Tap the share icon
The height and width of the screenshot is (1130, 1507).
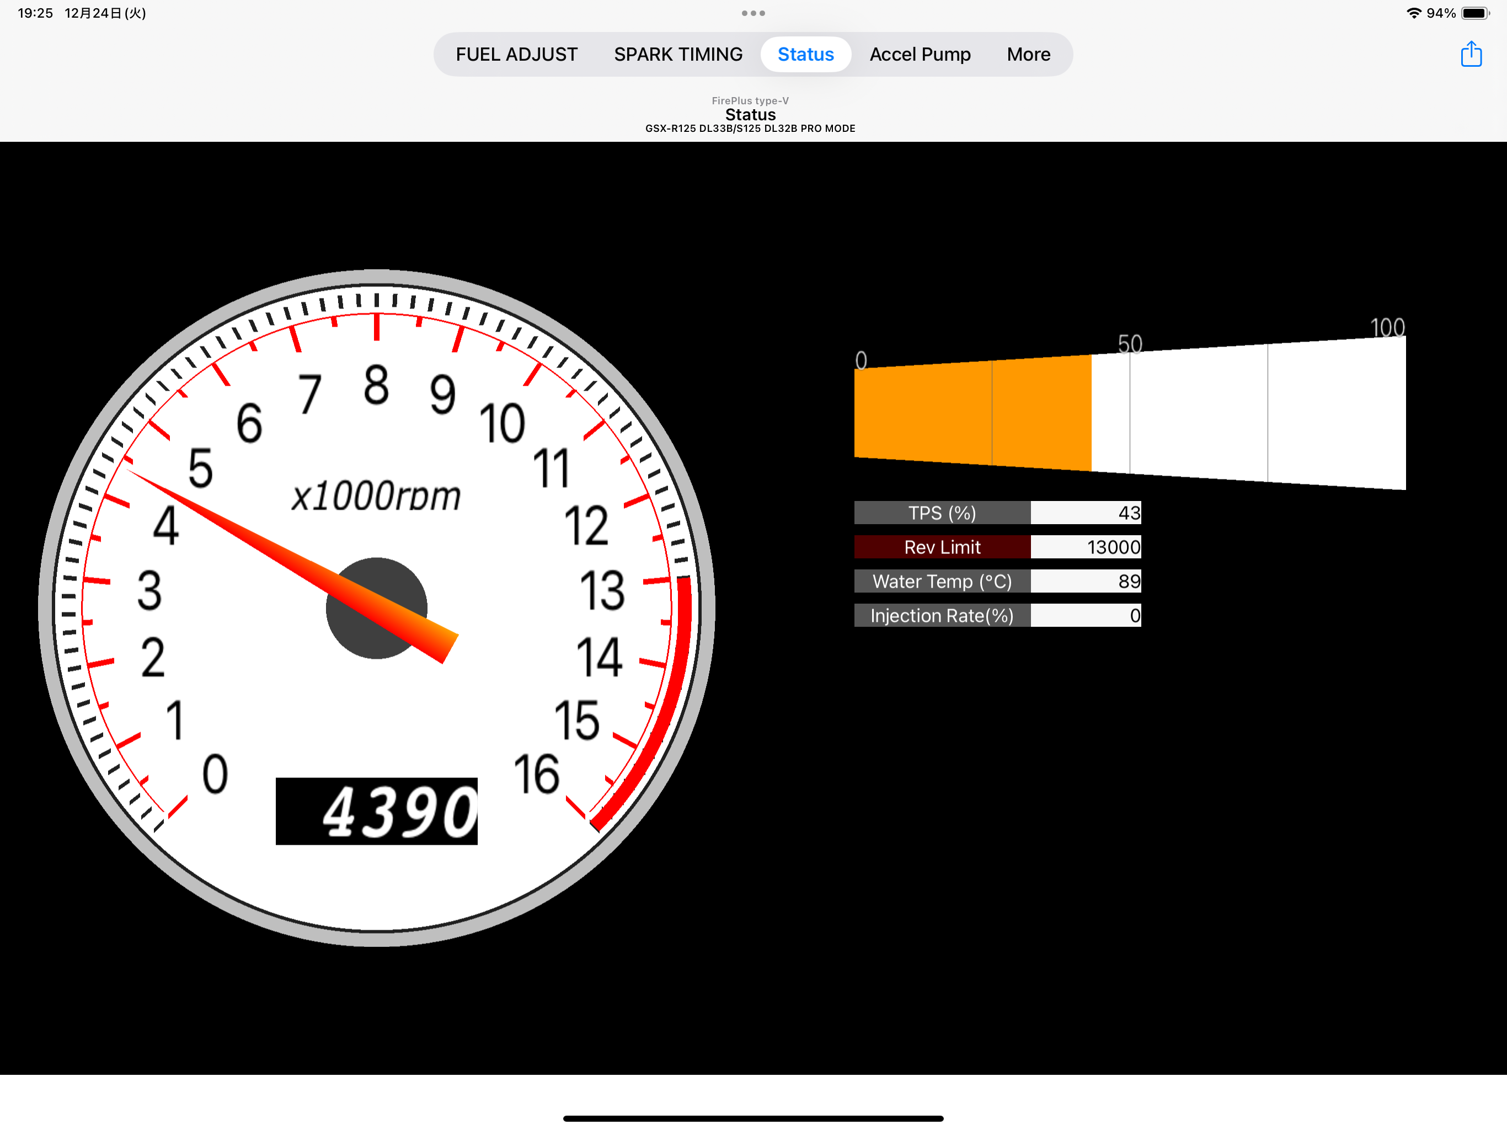click(1471, 54)
